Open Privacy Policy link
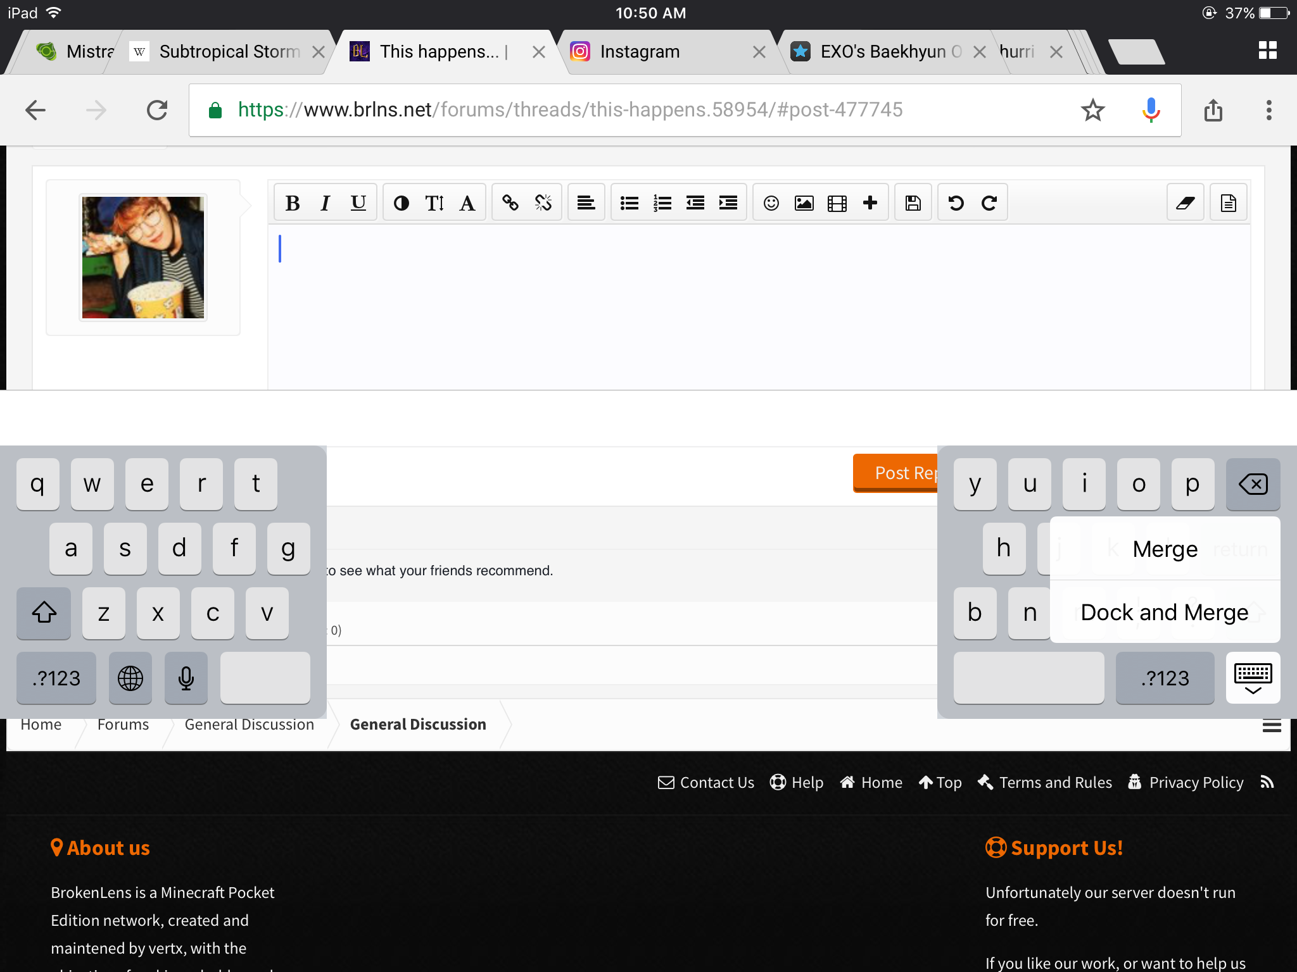The image size is (1297, 972). [x=1186, y=783]
